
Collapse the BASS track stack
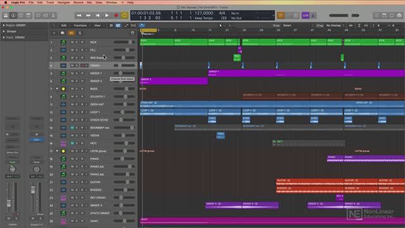[57, 89]
